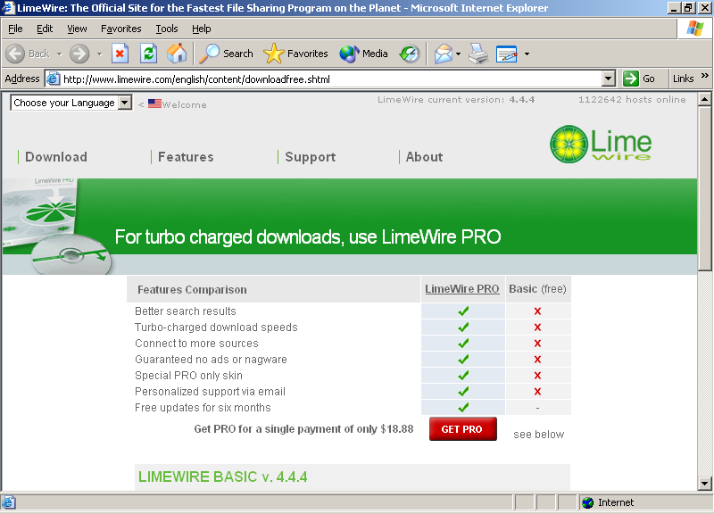This screenshot has height=514, width=714.
Task: Click the Mail envelope toolbar icon
Action: click(443, 54)
